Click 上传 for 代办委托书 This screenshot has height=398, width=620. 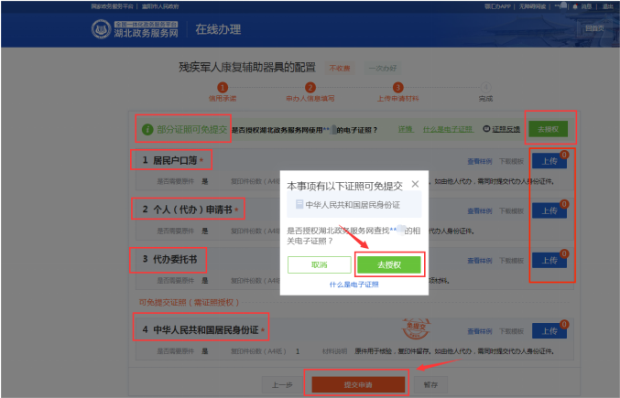(549, 260)
